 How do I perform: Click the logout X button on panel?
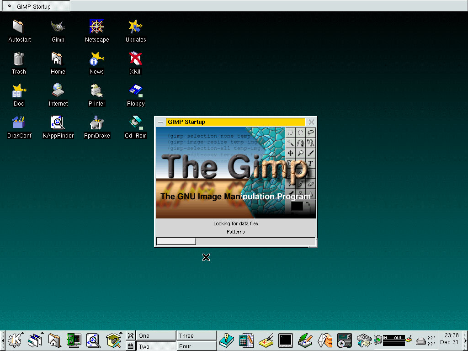(130, 335)
